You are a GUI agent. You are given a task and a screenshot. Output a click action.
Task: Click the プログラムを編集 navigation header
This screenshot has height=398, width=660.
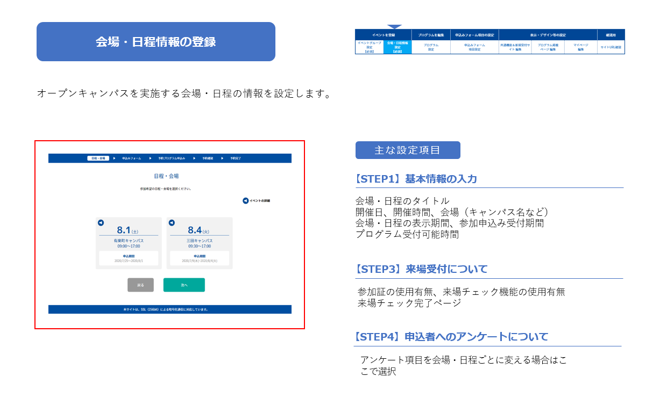(x=431, y=34)
